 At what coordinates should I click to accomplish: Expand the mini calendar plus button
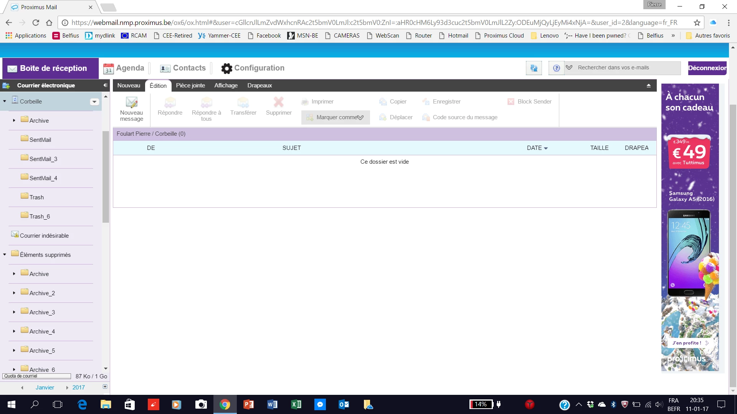click(x=105, y=387)
